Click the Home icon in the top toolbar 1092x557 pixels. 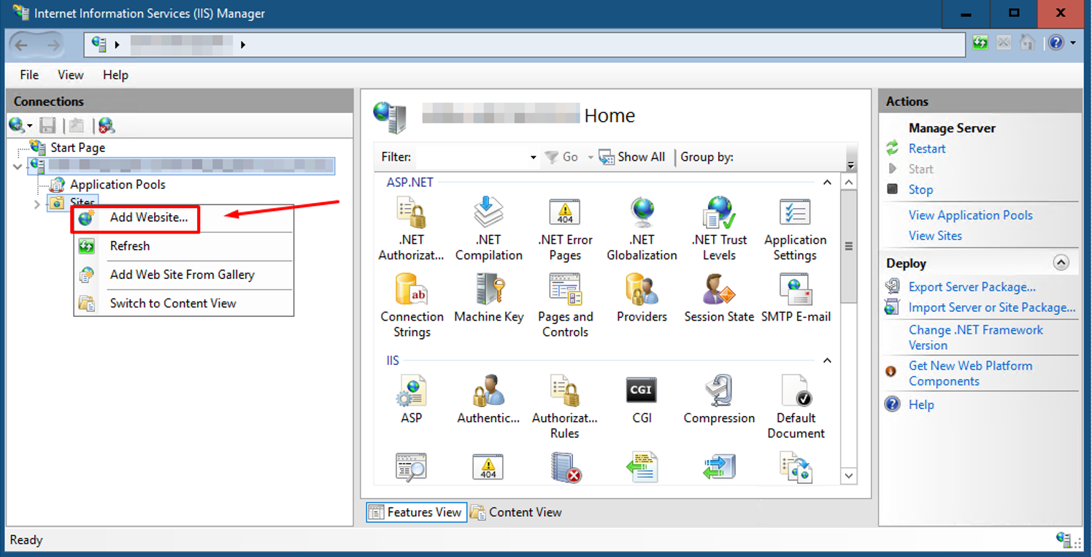[x=1027, y=43]
